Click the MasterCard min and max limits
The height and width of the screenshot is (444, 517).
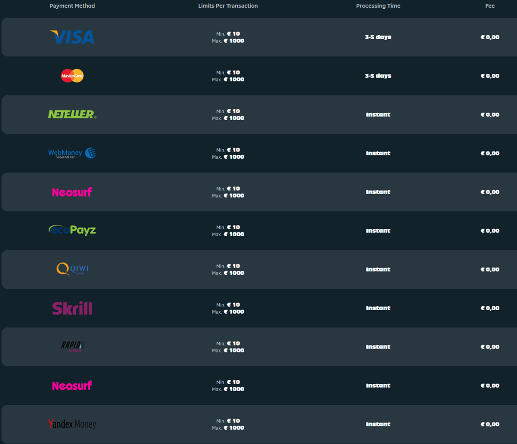pos(228,76)
